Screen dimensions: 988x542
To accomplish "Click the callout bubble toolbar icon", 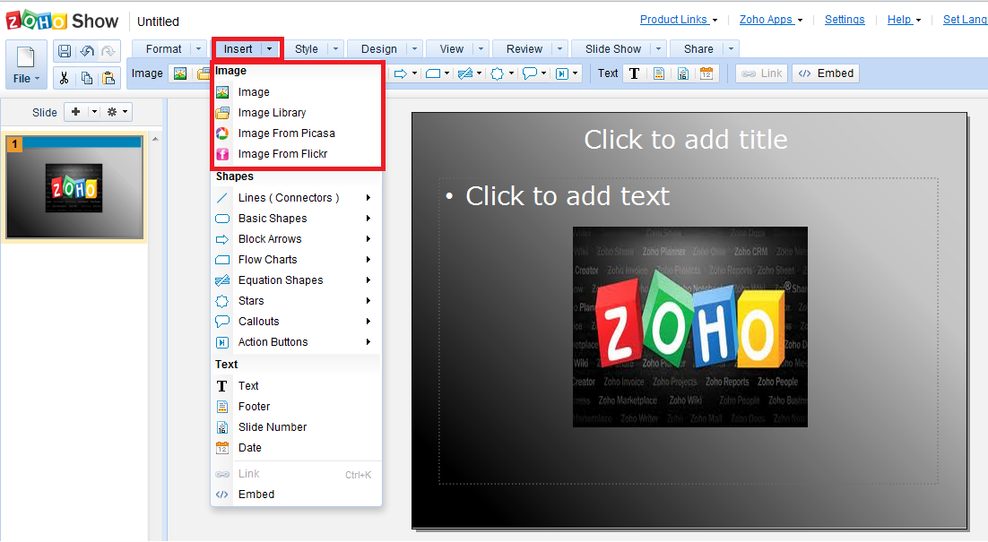I will (530, 73).
